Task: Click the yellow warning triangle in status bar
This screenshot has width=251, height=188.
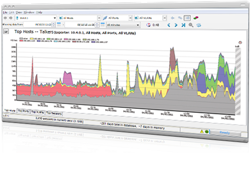Action: point(202,131)
